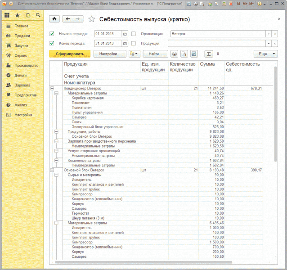The image size is (287, 270).
Task: Open the Закупки section
Action: (22, 45)
